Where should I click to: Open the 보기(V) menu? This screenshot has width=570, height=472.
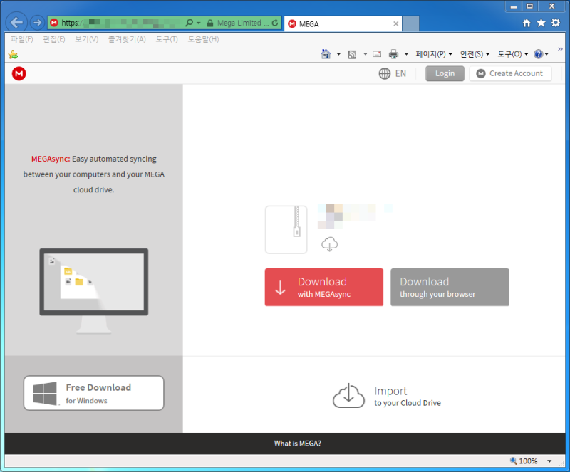point(86,39)
